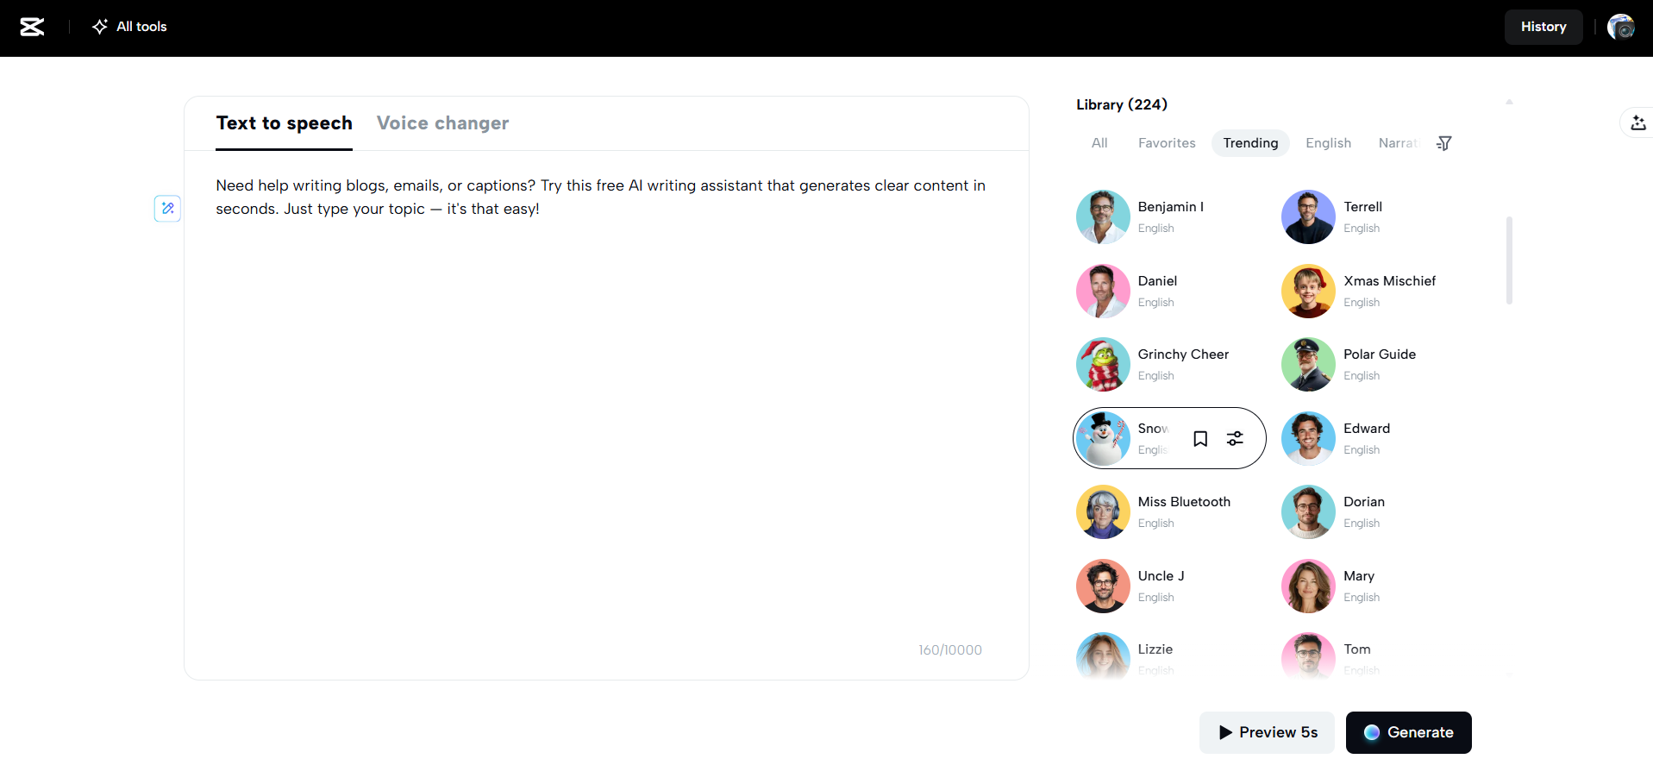The image size is (1653, 784).
Task: Click the Generate button
Action: click(x=1408, y=732)
